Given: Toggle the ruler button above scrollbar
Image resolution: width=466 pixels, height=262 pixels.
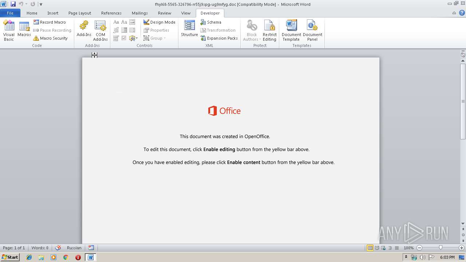Looking at the screenshot, I should click(463, 55).
